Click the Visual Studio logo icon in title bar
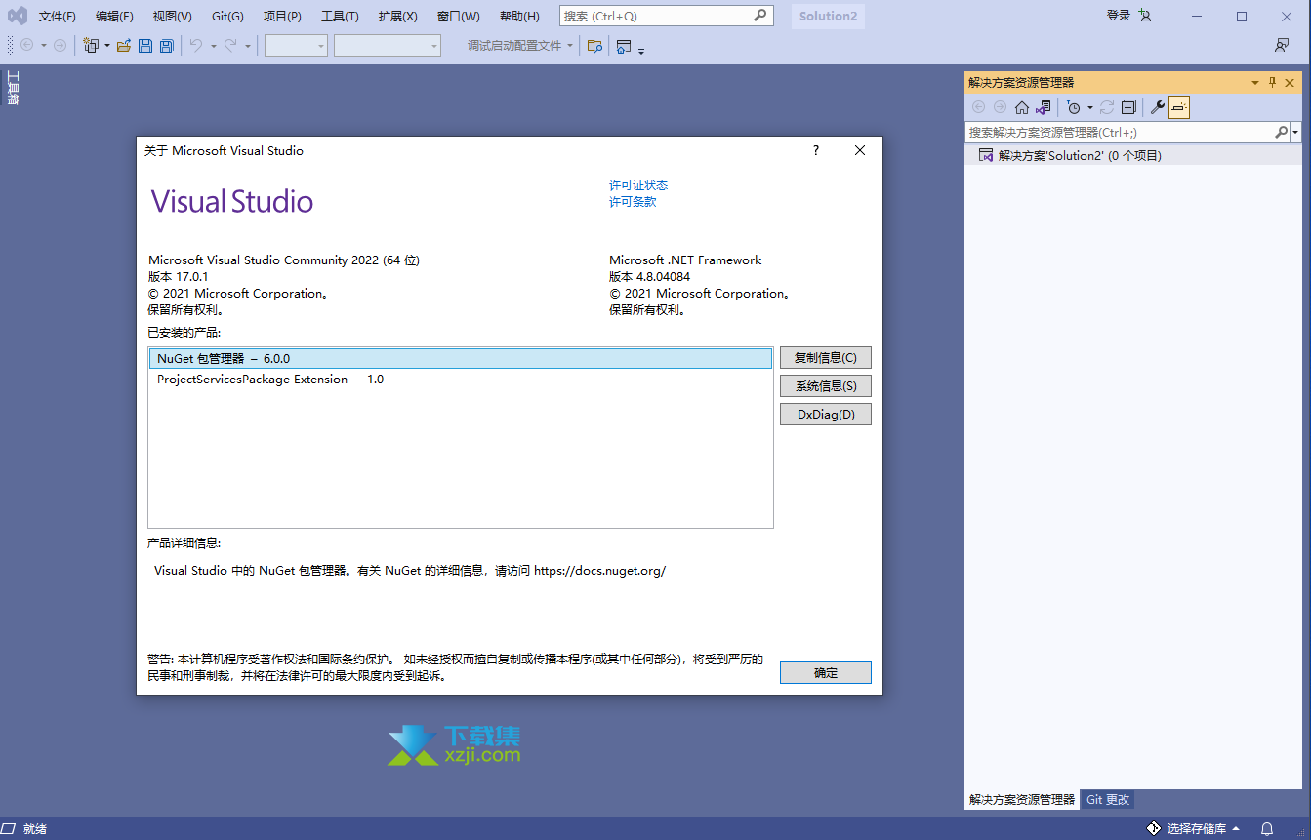1311x840 pixels. pos(18,16)
